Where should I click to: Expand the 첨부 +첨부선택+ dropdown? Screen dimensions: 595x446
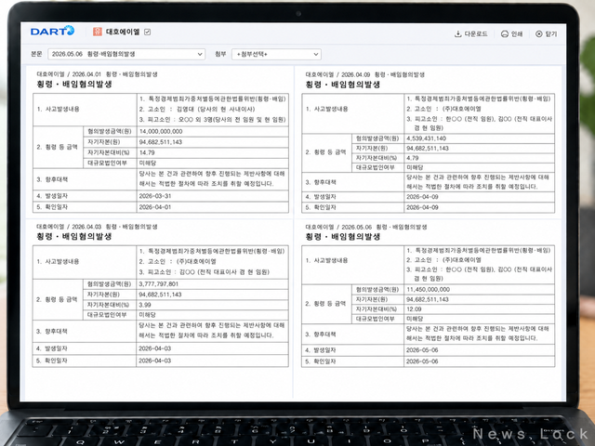click(x=277, y=54)
